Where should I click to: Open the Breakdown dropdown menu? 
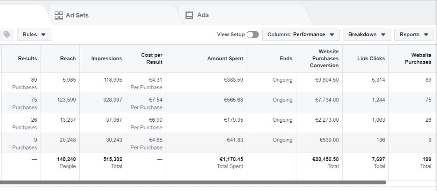pyautogui.click(x=366, y=35)
